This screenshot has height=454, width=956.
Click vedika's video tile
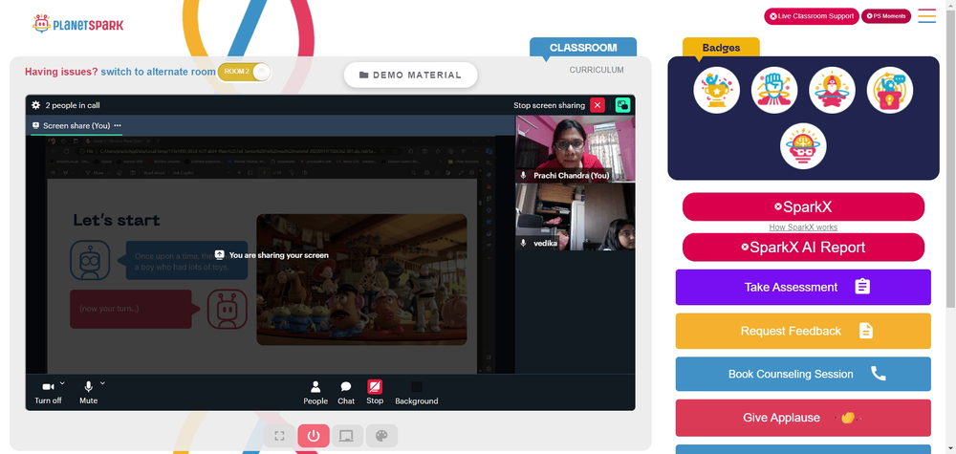coord(575,218)
